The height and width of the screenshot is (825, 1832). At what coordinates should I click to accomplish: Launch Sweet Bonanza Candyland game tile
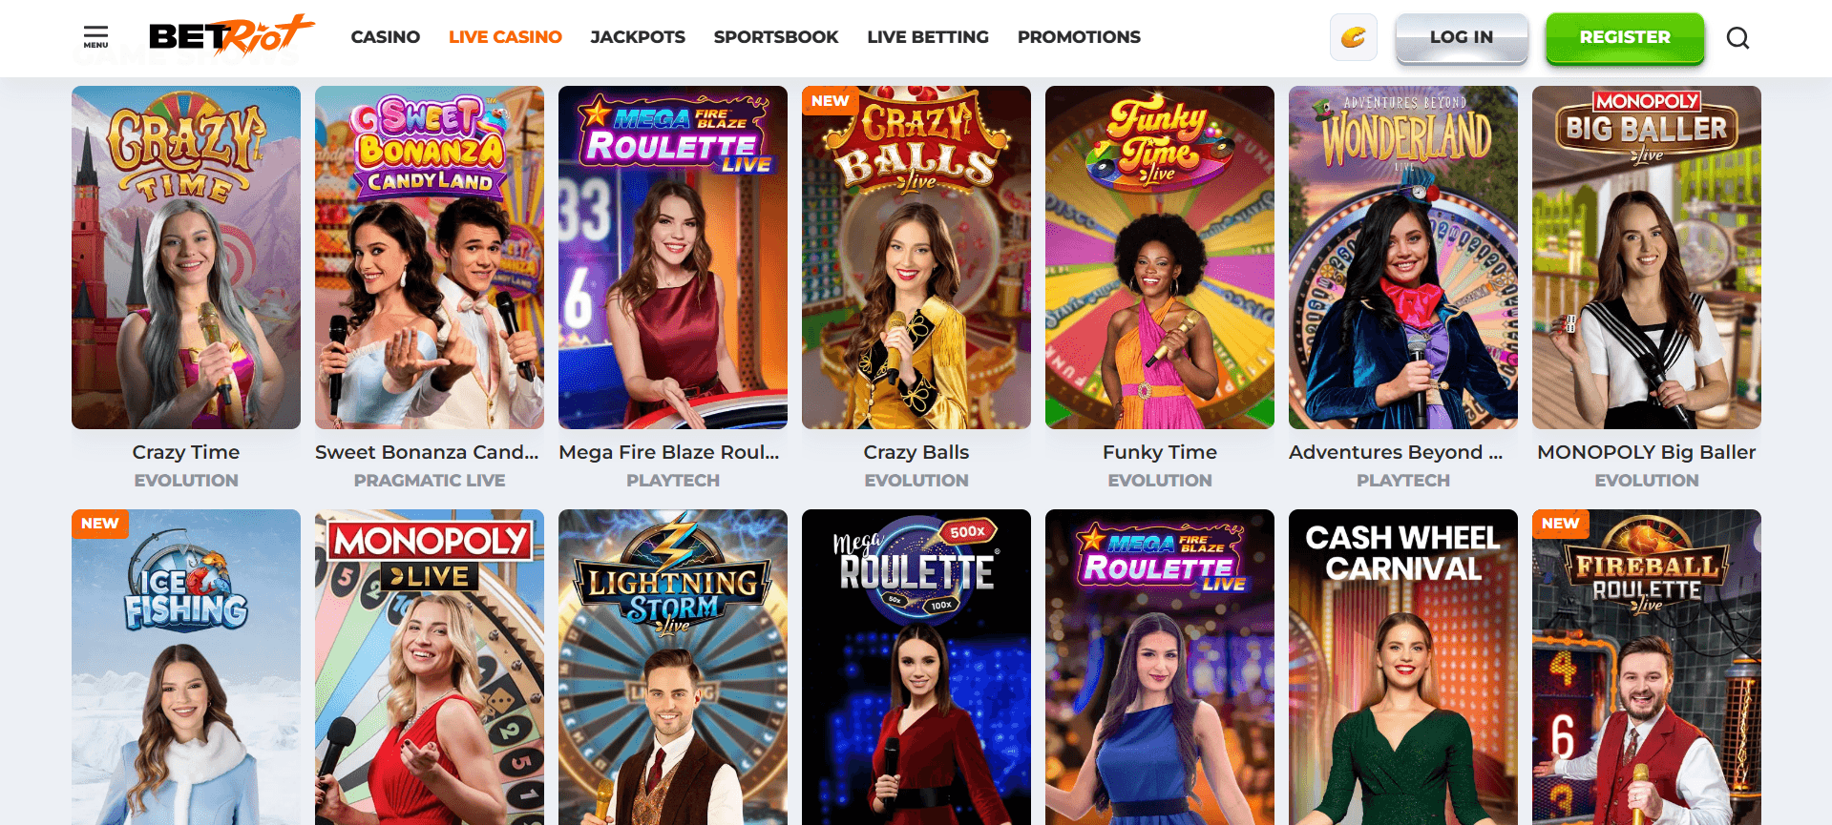coord(430,258)
